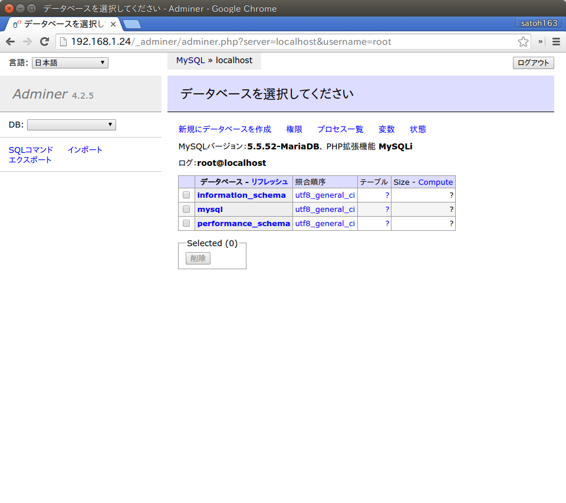Open SQLコマンド link in sidebar

point(31,150)
